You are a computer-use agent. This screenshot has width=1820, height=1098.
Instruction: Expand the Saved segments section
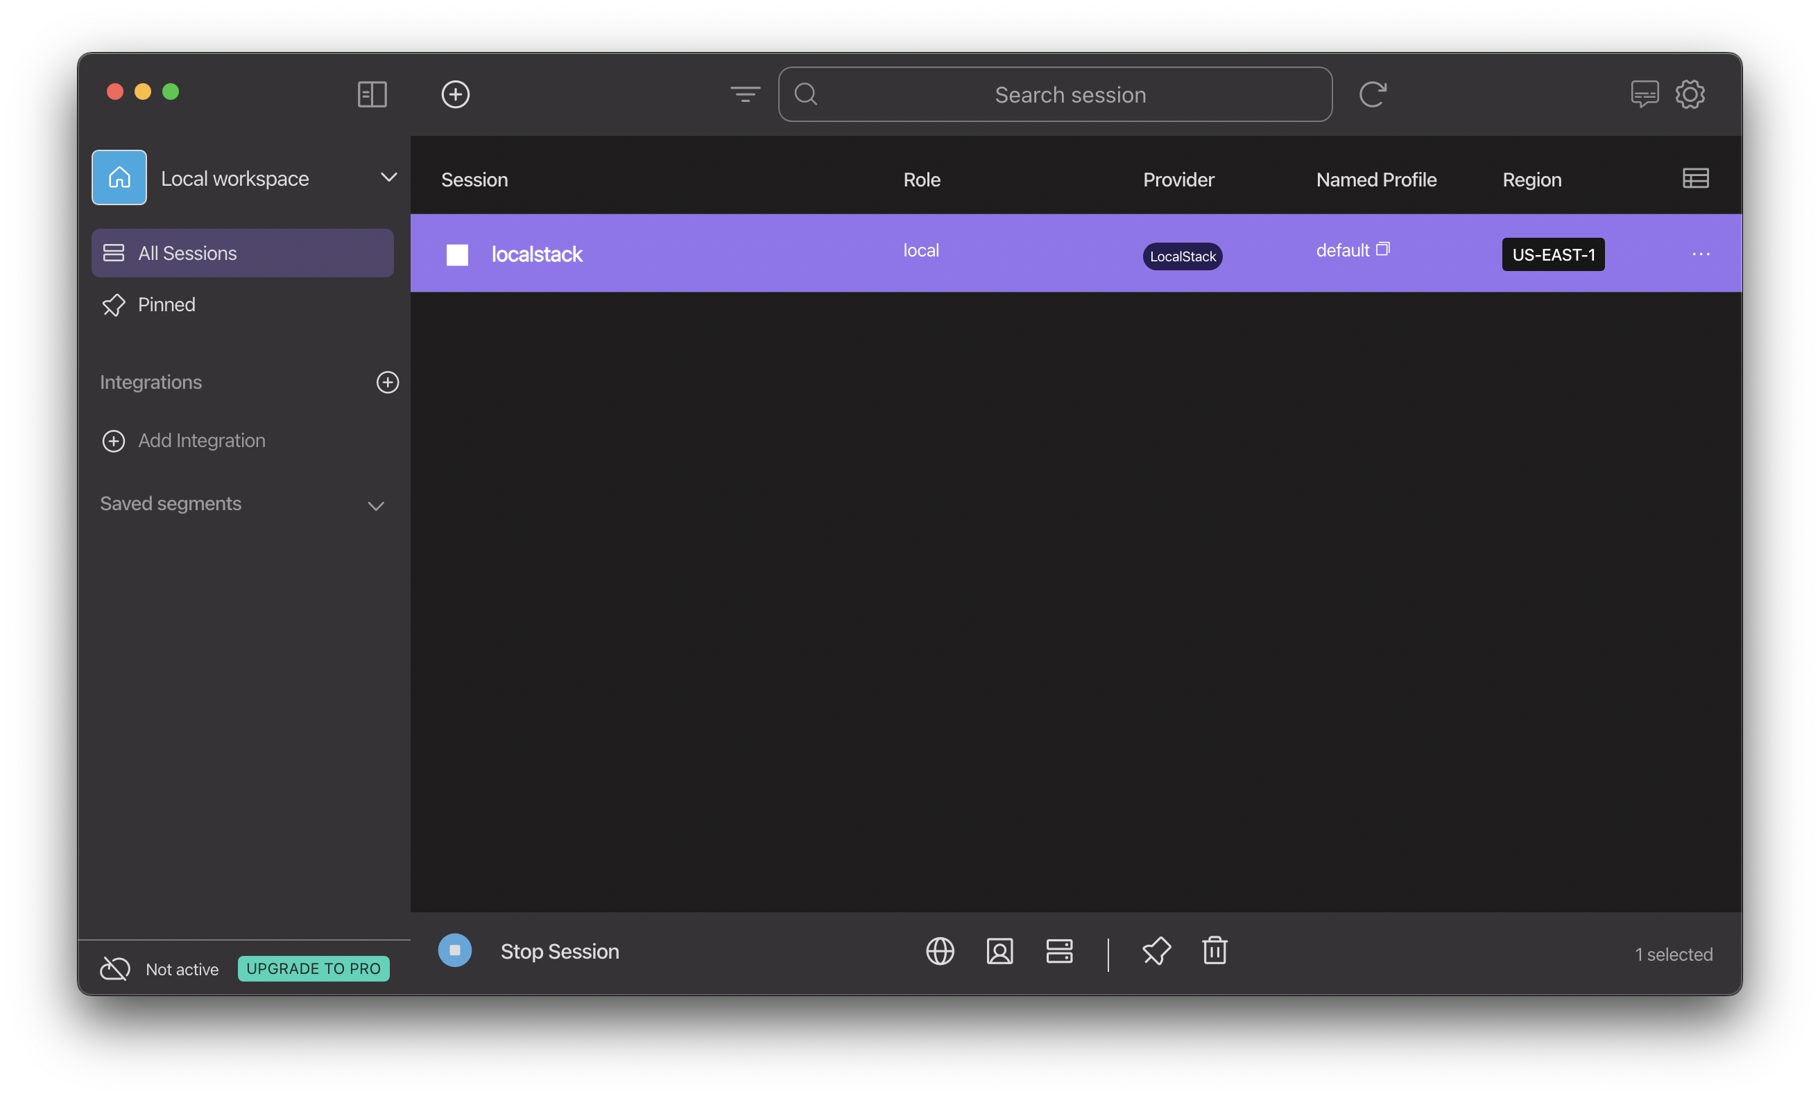(376, 506)
